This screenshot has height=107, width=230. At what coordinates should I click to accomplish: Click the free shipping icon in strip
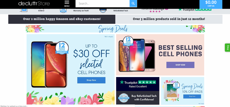[24, 10]
